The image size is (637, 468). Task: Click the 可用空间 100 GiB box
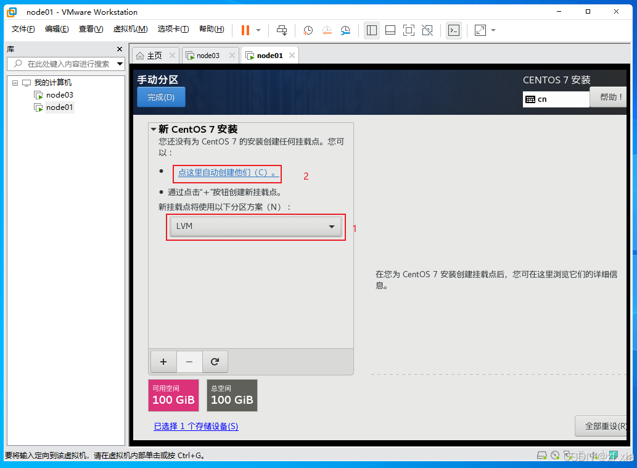coord(173,395)
